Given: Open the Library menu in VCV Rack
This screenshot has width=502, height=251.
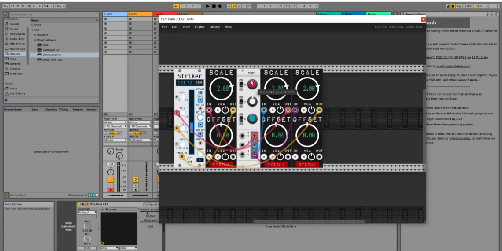Looking at the screenshot, I should (214, 27).
